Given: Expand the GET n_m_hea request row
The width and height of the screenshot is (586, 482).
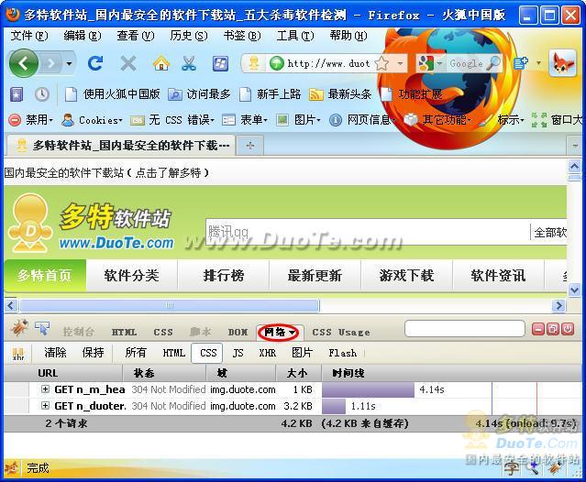Looking at the screenshot, I should [45, 389].
